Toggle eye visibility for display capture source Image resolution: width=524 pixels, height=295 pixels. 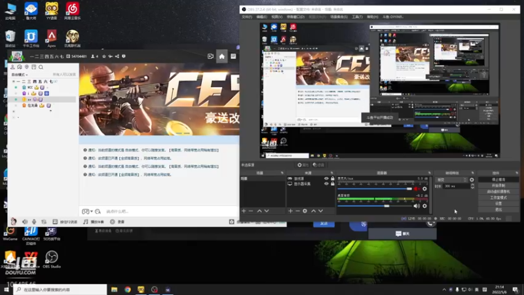click(326, 184)
